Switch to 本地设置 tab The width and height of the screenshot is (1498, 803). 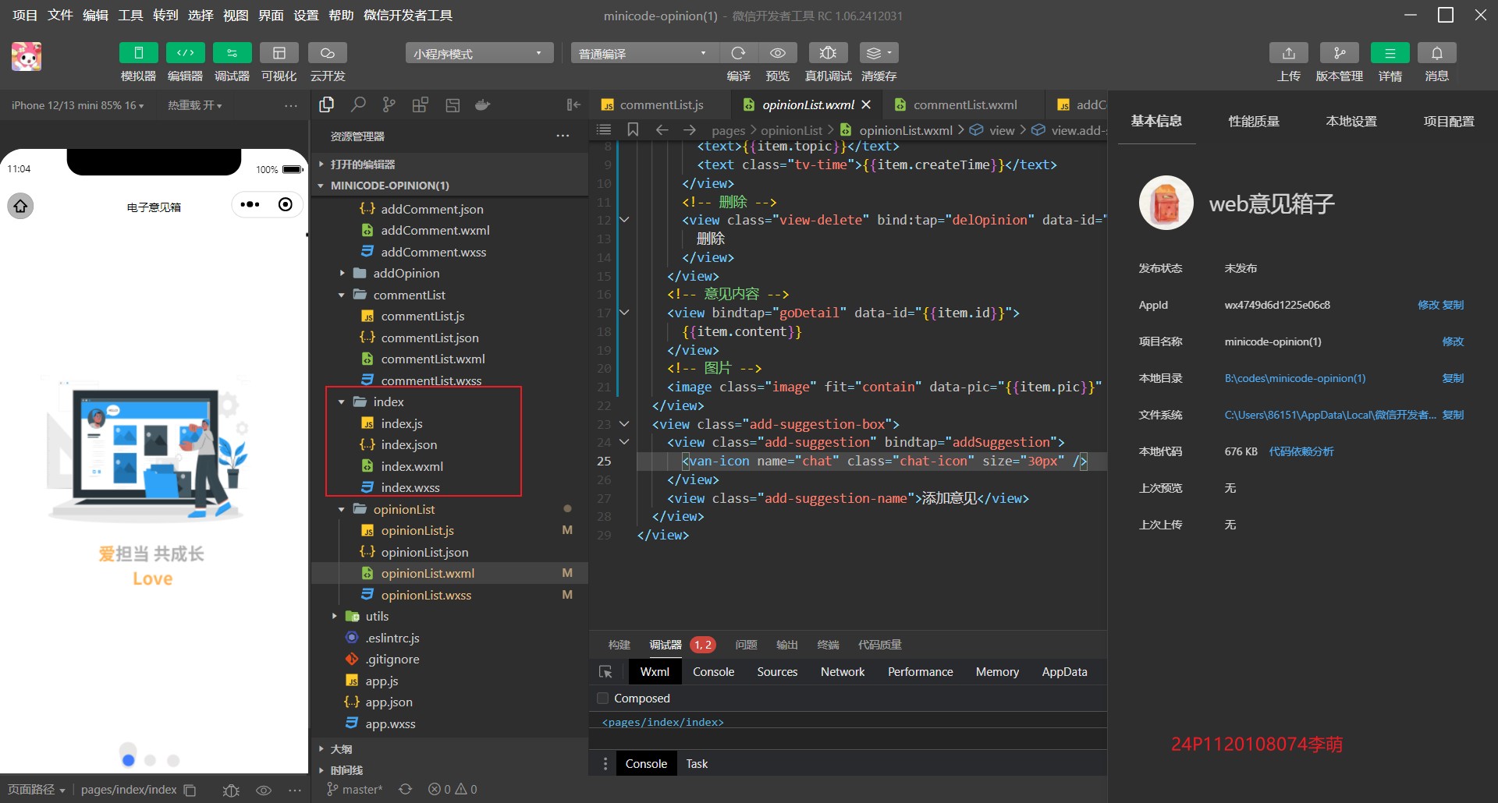(1351, 122)
